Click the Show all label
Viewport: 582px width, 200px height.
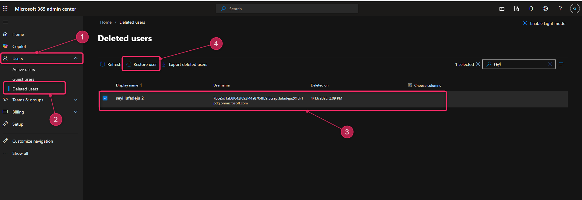20,153
